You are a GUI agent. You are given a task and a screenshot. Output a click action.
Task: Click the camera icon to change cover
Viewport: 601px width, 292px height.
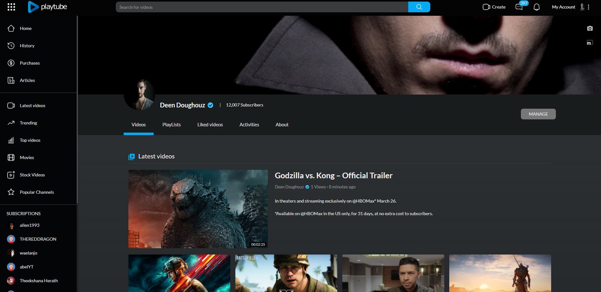pos(590,28)
